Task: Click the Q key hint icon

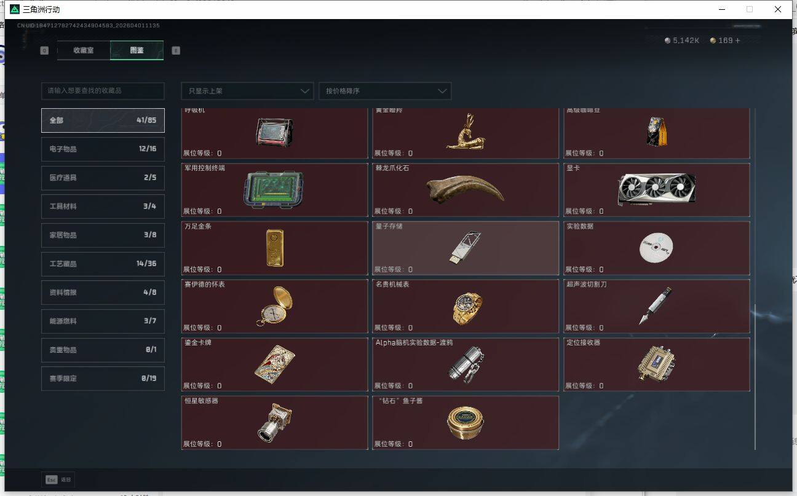Action: click(x=44, y=50)
